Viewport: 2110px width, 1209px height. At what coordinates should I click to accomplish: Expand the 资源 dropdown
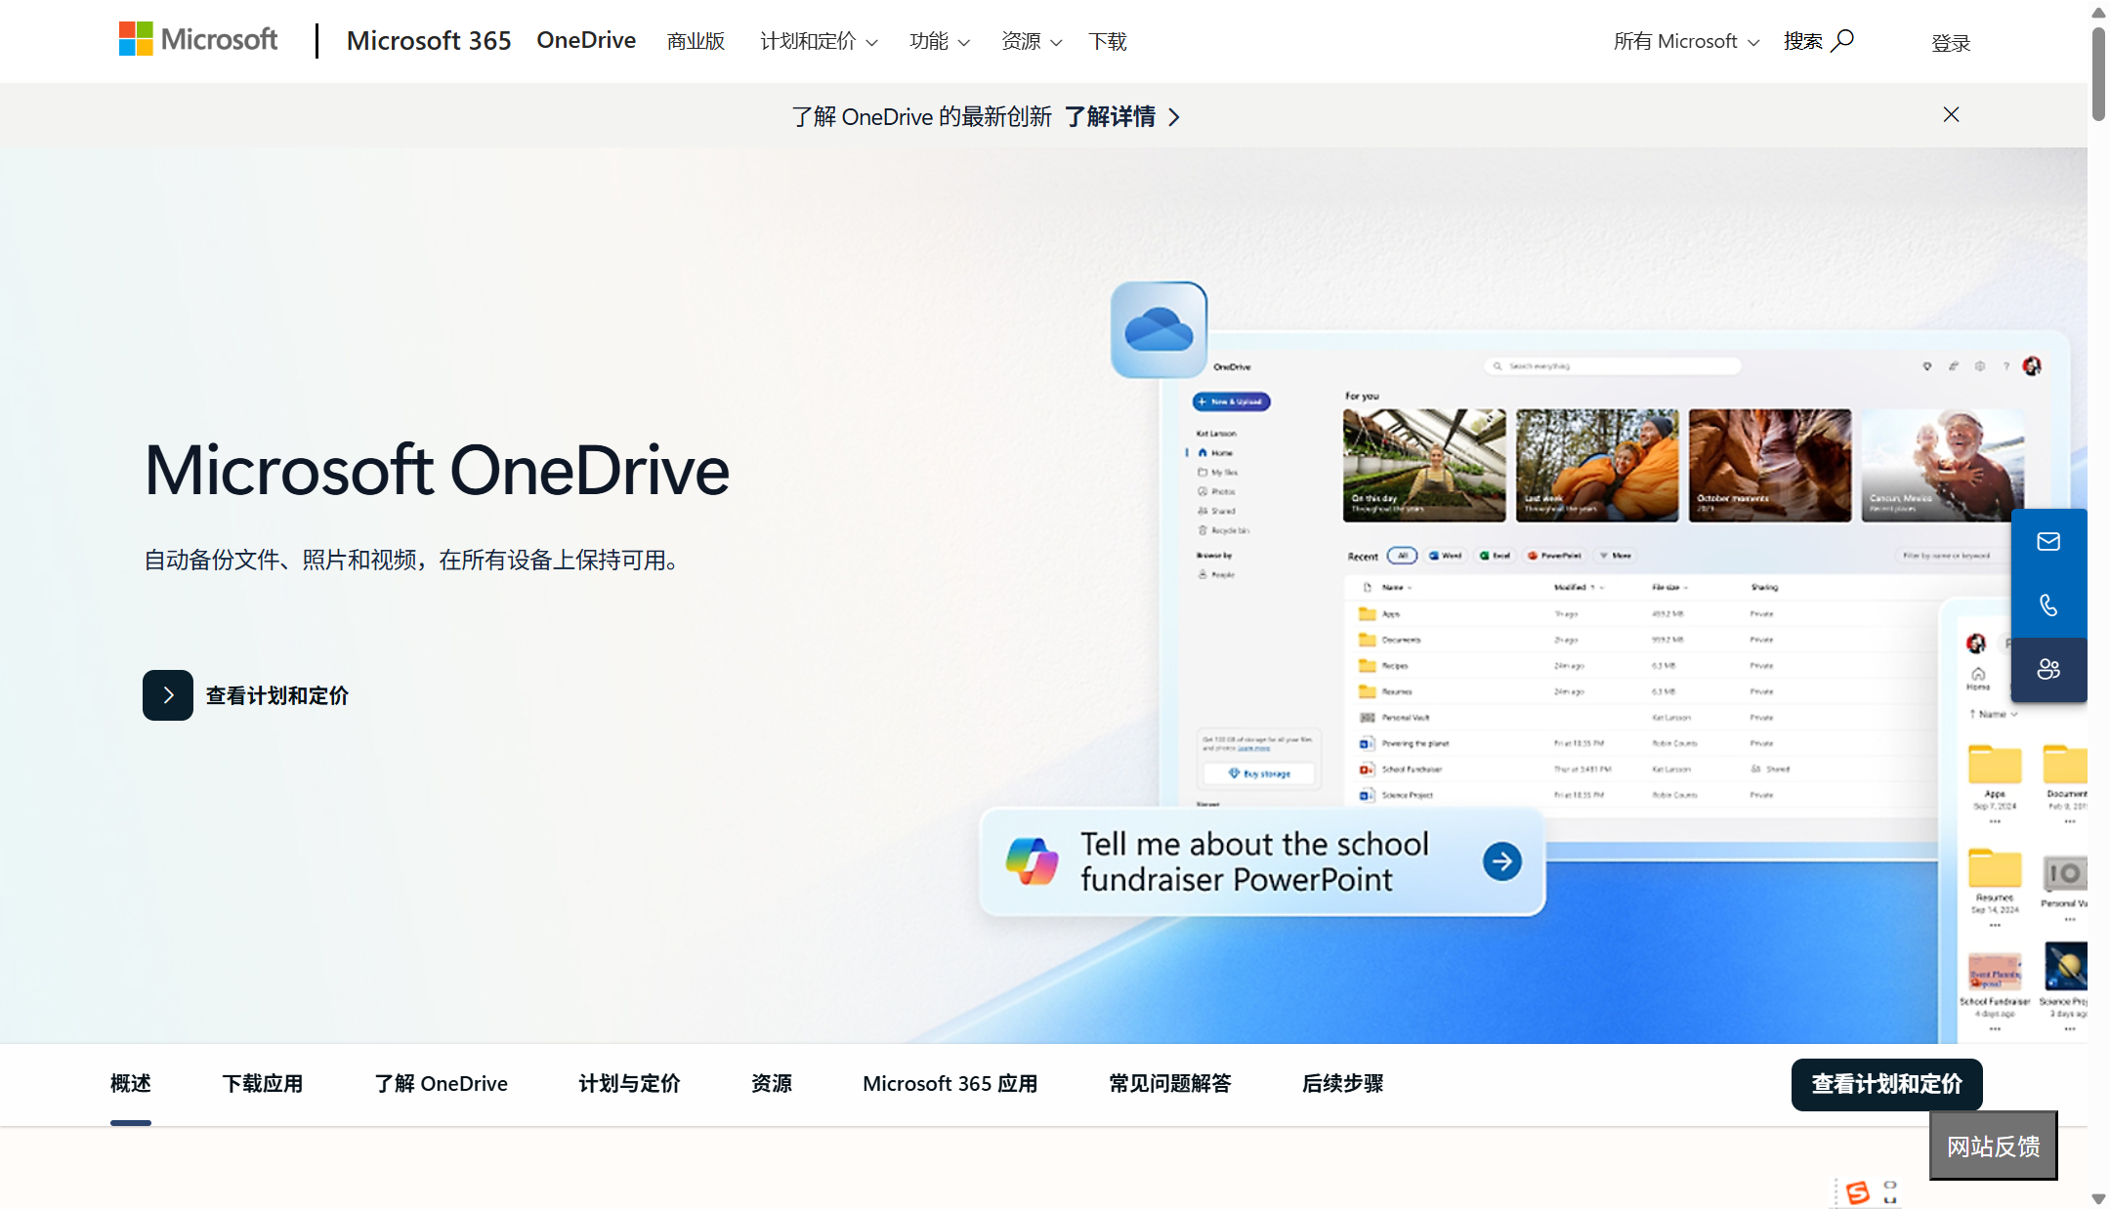point(1031,41)
